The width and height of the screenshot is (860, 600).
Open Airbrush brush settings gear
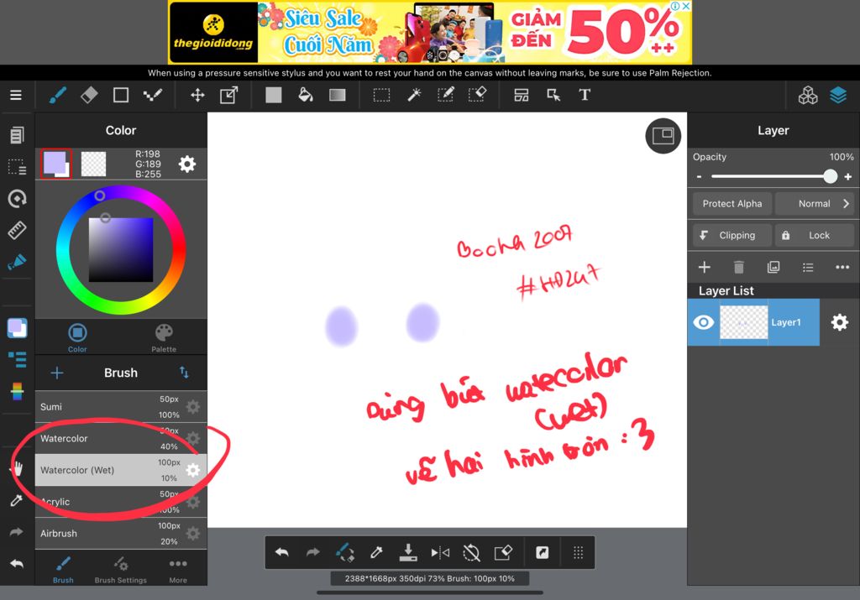[193, 533]
